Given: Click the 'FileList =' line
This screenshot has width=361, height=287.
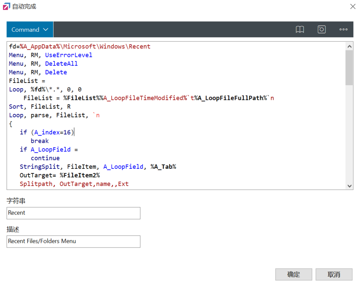Looking at the screenshot, I should (x=27, y=81).
